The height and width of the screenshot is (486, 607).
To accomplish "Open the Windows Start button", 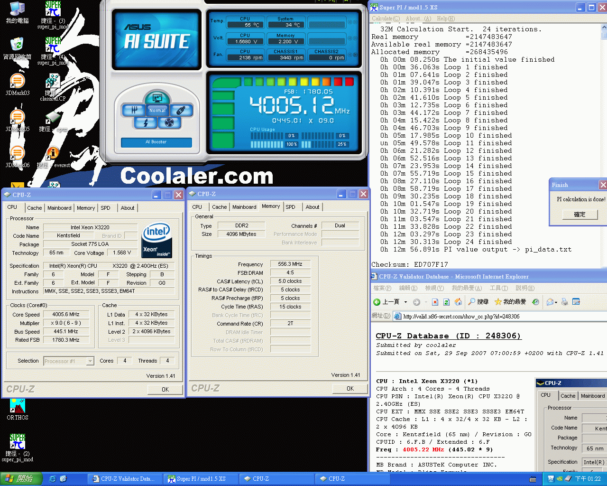I will point(21,479).
